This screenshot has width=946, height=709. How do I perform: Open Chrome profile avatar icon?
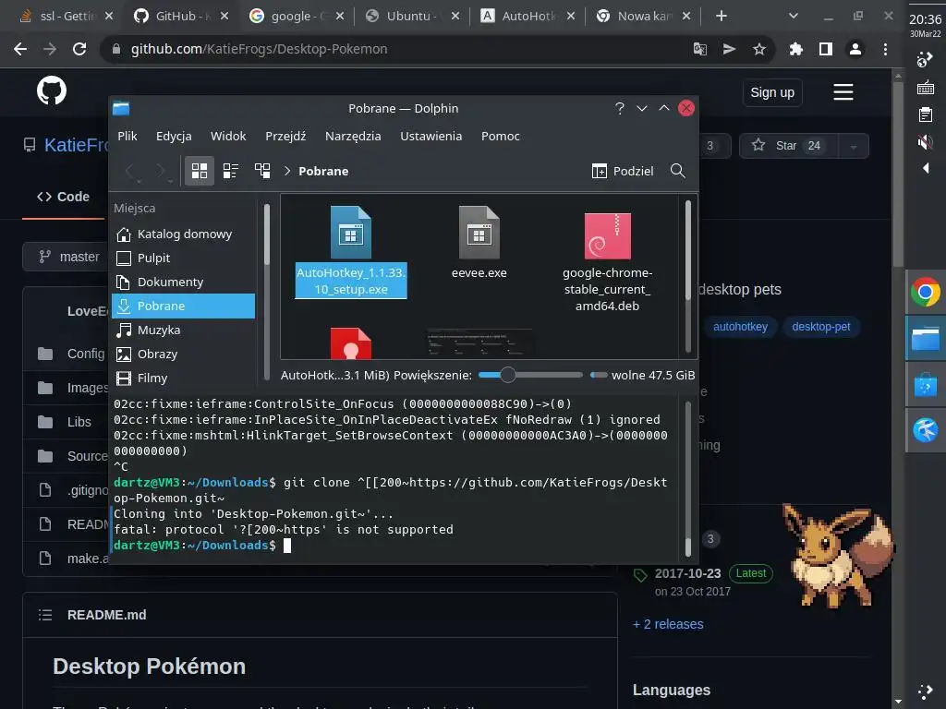click(855, 50)
